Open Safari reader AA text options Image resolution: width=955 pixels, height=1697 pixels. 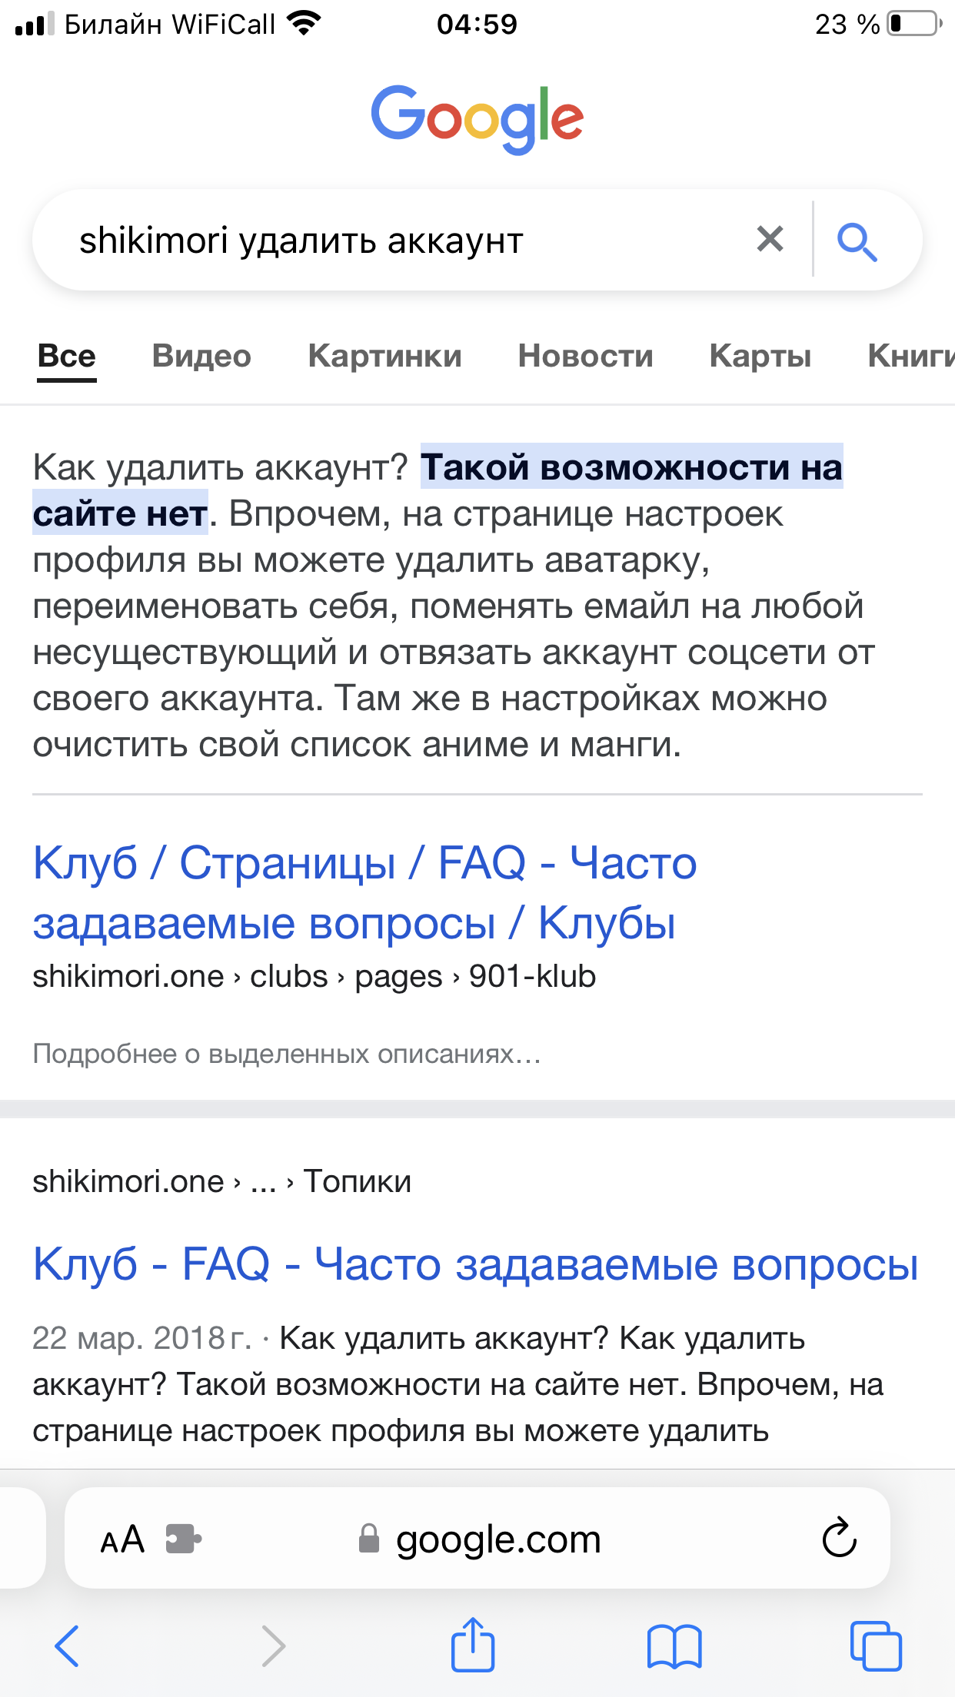(123, 1539)
